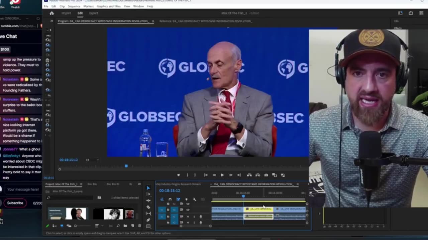Image resolution: width=428 pixels, height=240 pixels.
Task: Select the Pen tool in the tools panel
Action: 148,220
